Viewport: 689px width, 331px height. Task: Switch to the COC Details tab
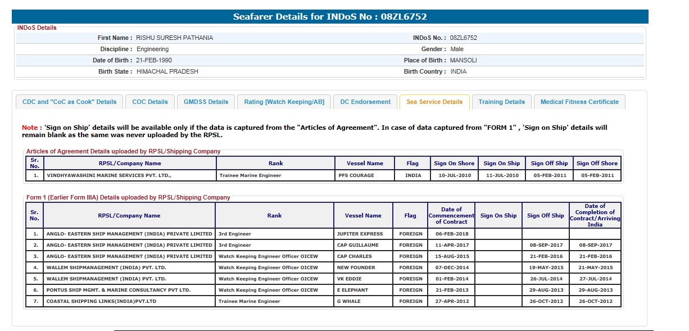(150, 102)
